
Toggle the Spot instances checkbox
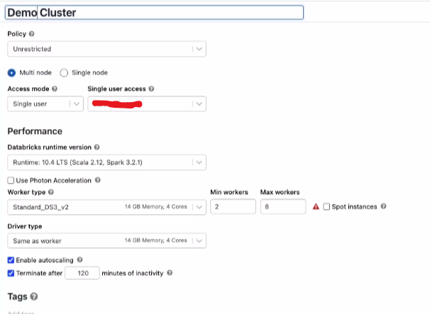pos(326,207)
